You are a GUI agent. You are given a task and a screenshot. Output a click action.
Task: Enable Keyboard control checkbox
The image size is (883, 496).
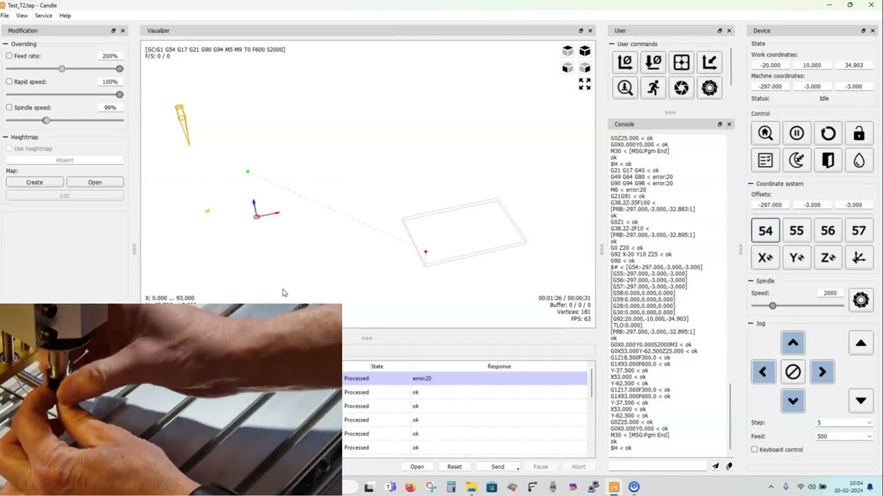point(754,450)
